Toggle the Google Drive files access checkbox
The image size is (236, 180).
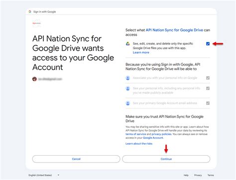(208, 44)
